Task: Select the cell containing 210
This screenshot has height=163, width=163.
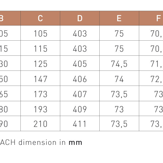Action: click(40, 124)
